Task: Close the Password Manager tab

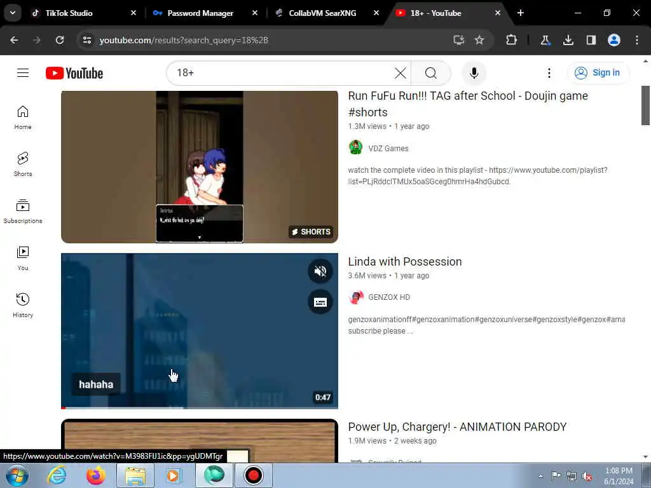Action: click(255, 13)
